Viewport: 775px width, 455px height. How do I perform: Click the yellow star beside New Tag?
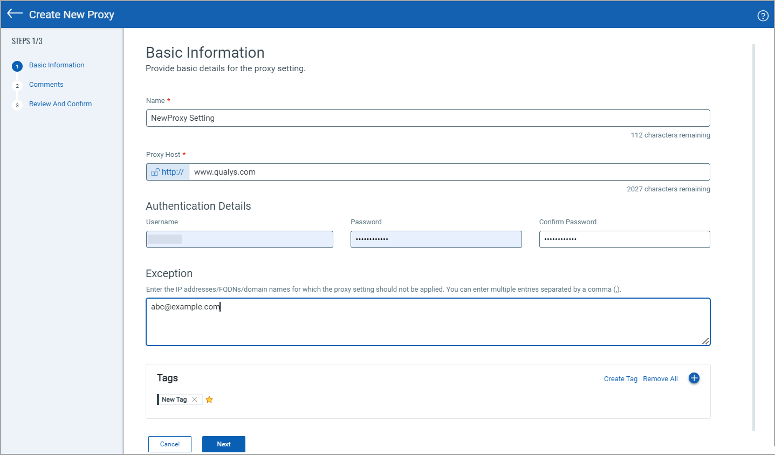point(209,399)
